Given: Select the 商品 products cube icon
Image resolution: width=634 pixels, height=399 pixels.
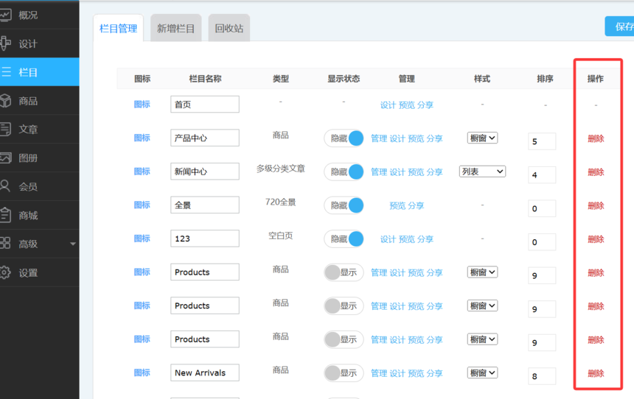Looking at the screenshot, I should 6,101.
